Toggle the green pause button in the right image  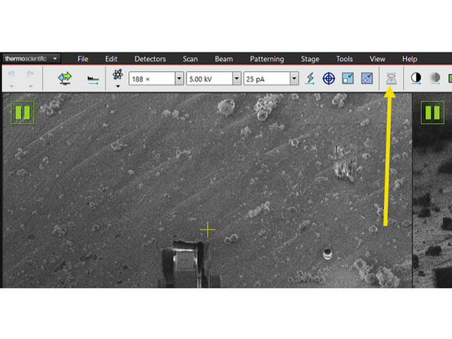432,113
